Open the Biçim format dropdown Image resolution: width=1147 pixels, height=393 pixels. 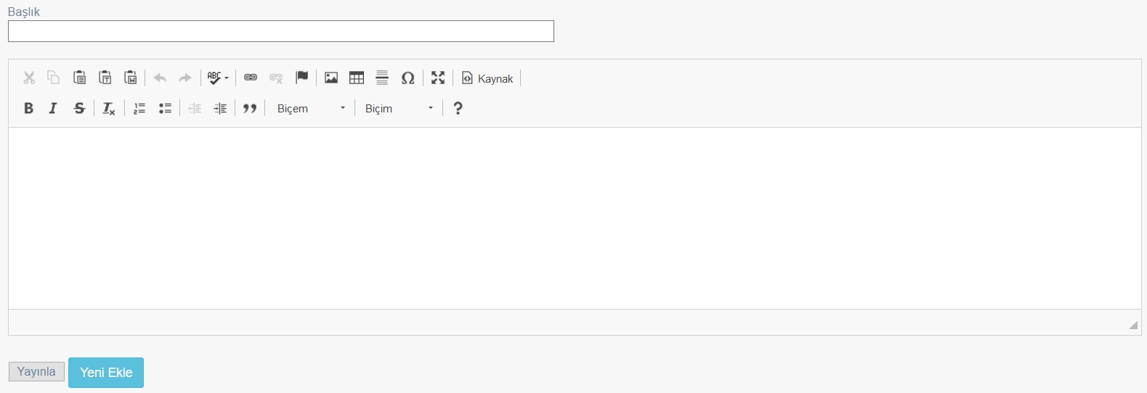pyautogui.click(x=399, y=108)
